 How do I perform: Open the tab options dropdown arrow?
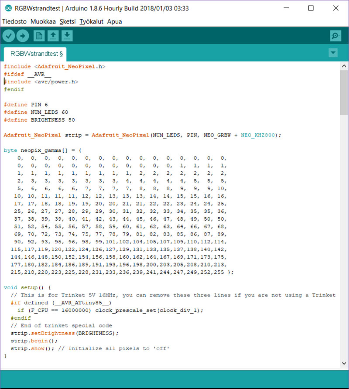point(333,53)
